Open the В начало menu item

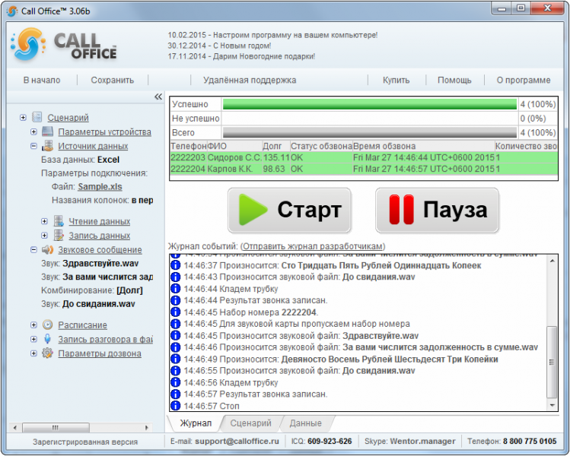click(x=42, y=80)
